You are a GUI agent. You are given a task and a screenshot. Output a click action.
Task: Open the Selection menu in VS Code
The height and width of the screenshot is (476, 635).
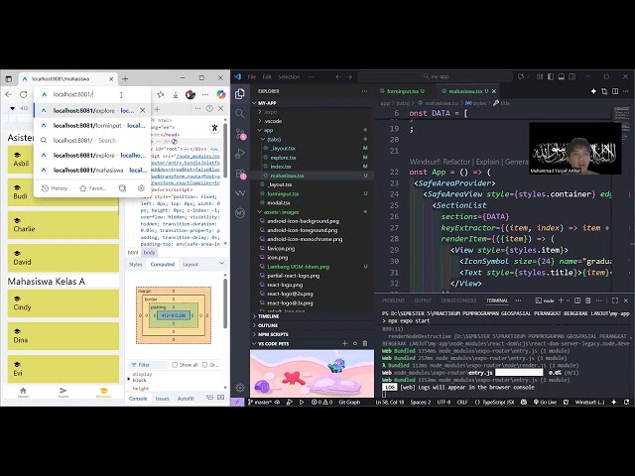[289, 76]
